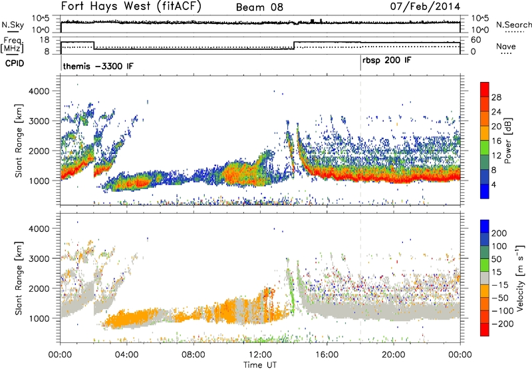Click the dashed CPID change line in power panel
The height and width of the screenshot is (369, 532).
[360, 141]
